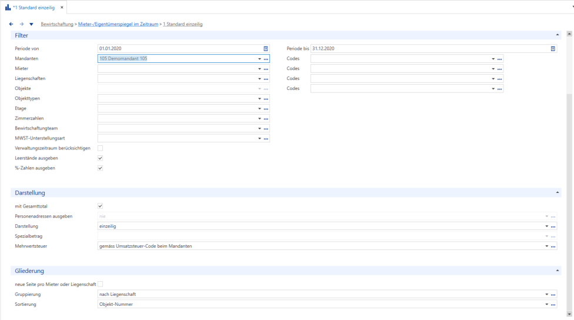Open Bewirtschaftung breadcrumb link
Viewport: 574px width, 320px height.
click(x=57, y=24)
